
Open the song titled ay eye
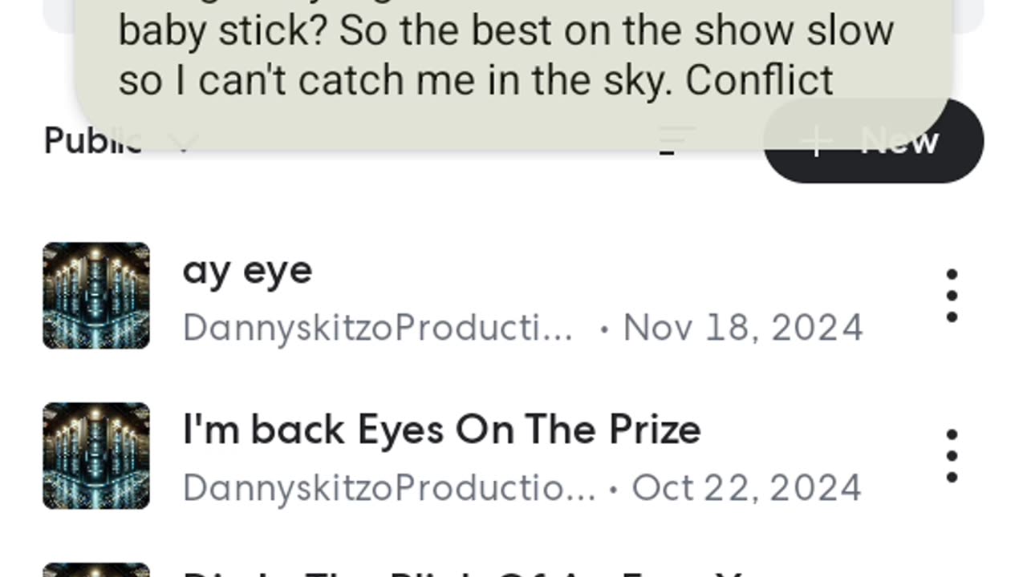point(247,270)
